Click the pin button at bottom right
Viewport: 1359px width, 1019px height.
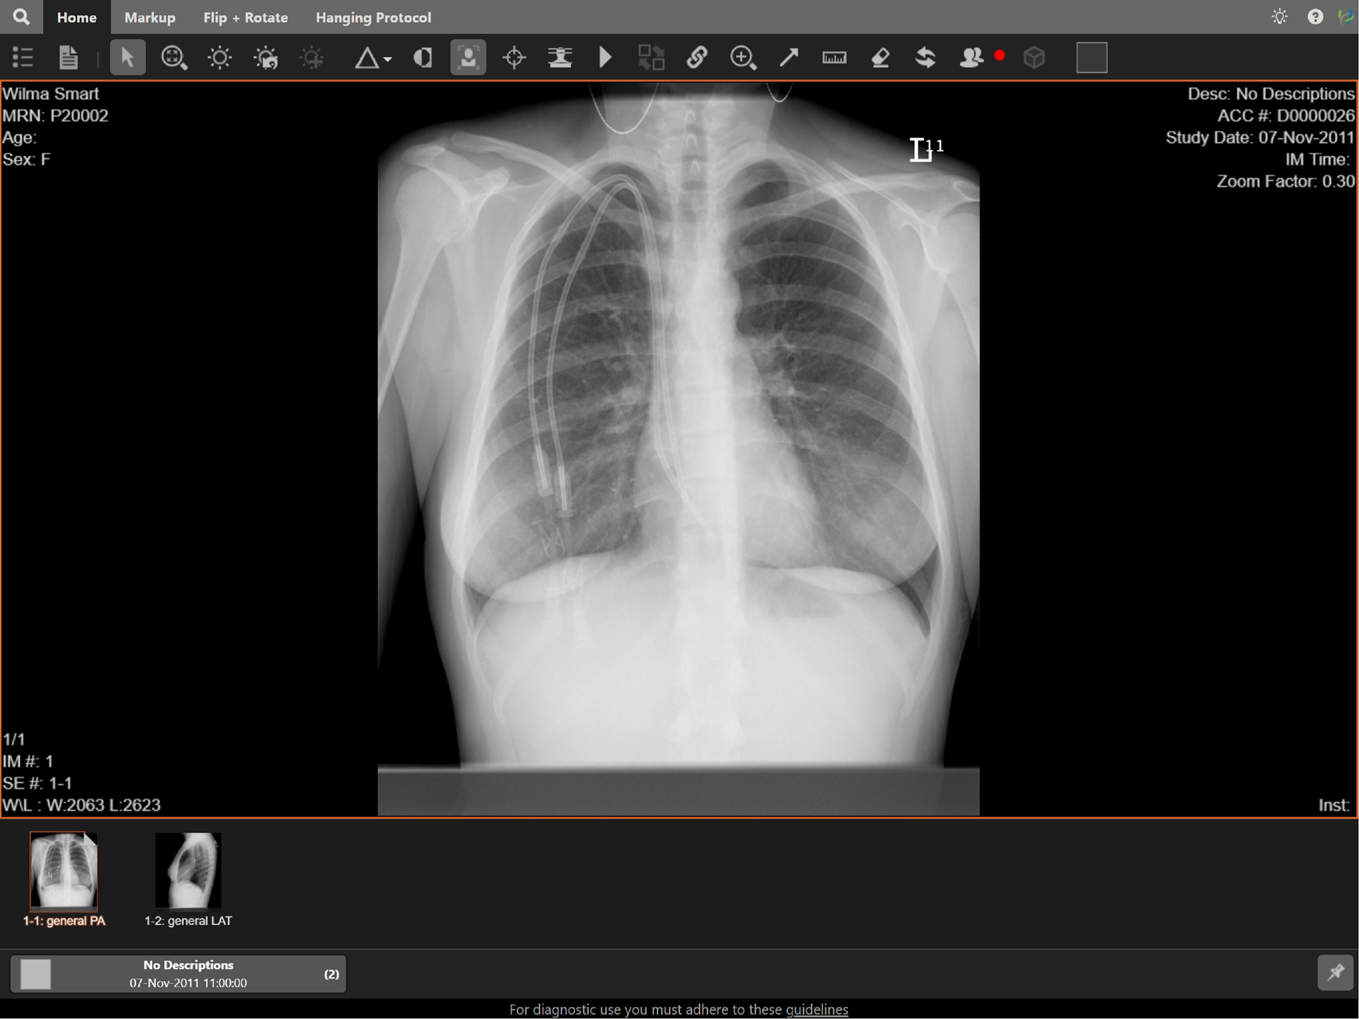pyautogui.click(x=1335, y=972)
